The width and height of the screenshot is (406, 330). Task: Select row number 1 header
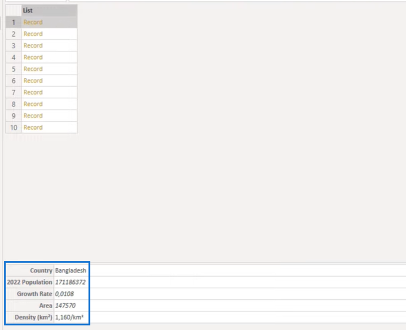pyautogui.click(x=13, y=22)
